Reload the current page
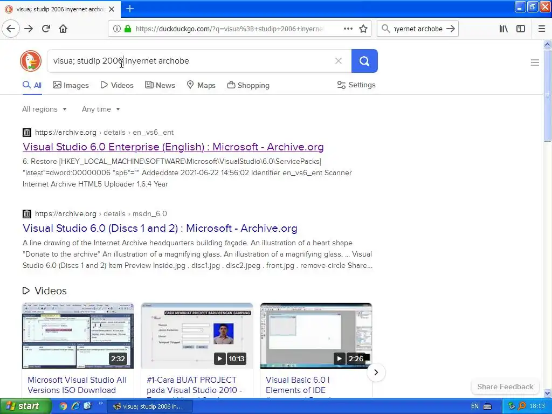552x414 pixels. tap(46, 29)
